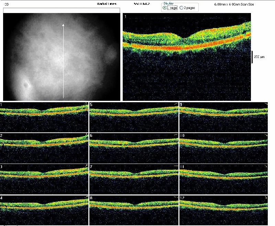This screenshot has height=226, width=275.
Task: Select radial scan thumbnail 12
Action: point(223,210)
